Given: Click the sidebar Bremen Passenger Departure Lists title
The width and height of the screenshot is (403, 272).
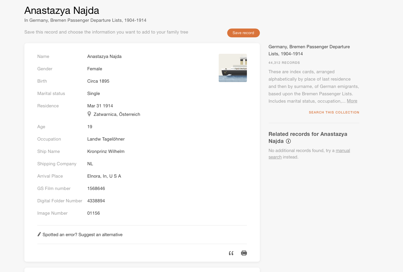Looking at the screenshot, I should tap(309, 50).
